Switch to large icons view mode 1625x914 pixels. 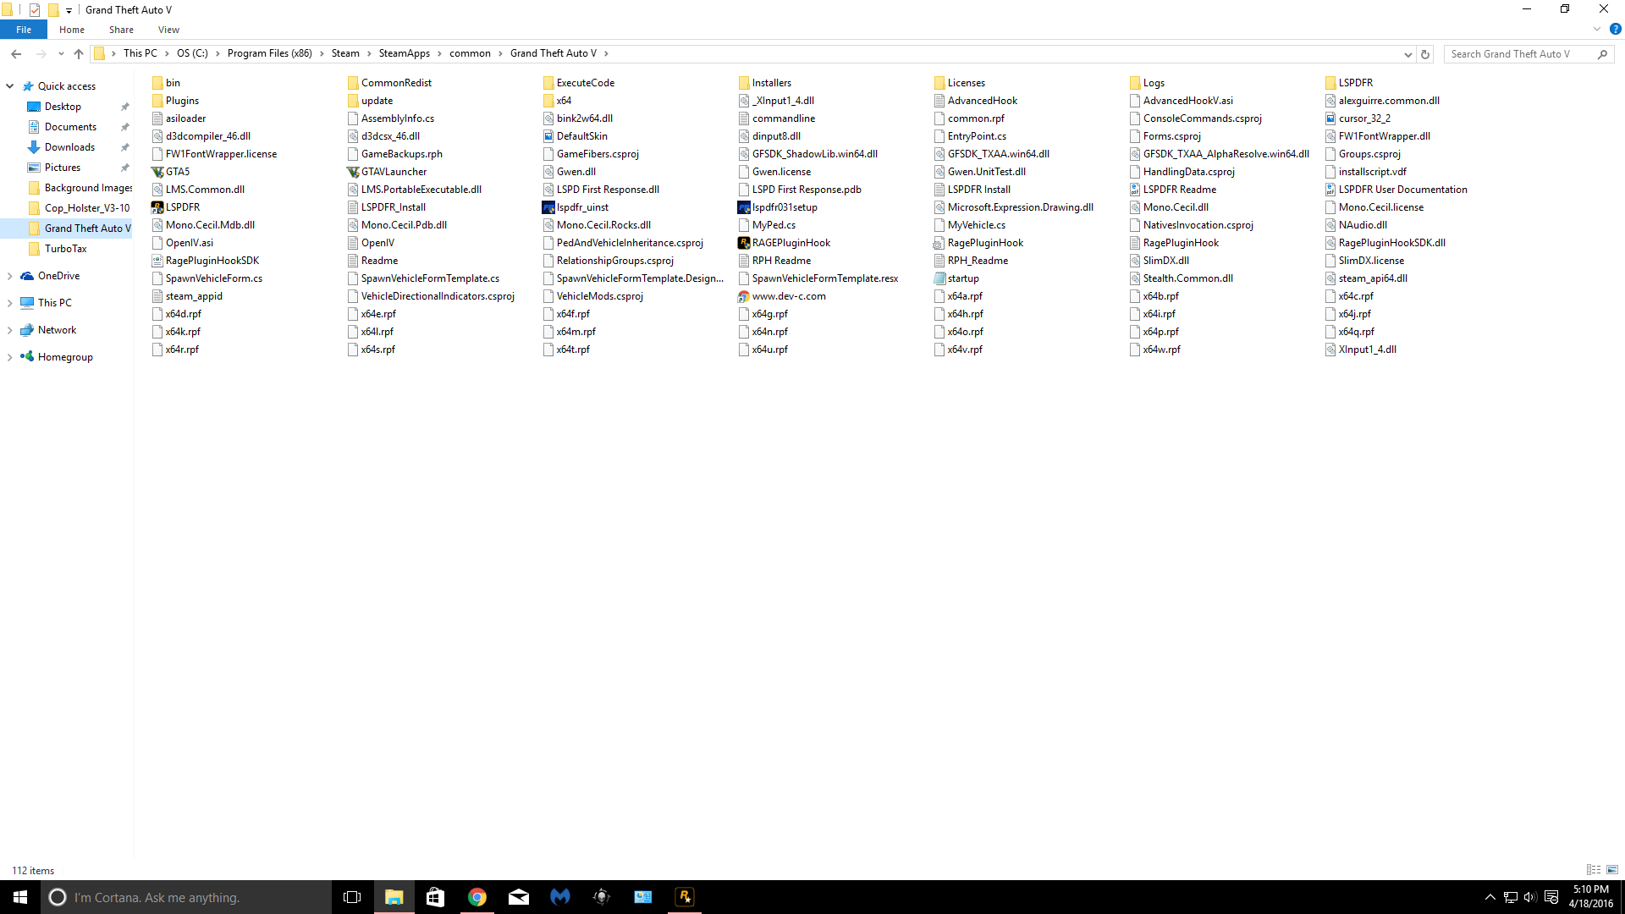click(x=1612, y=870)
